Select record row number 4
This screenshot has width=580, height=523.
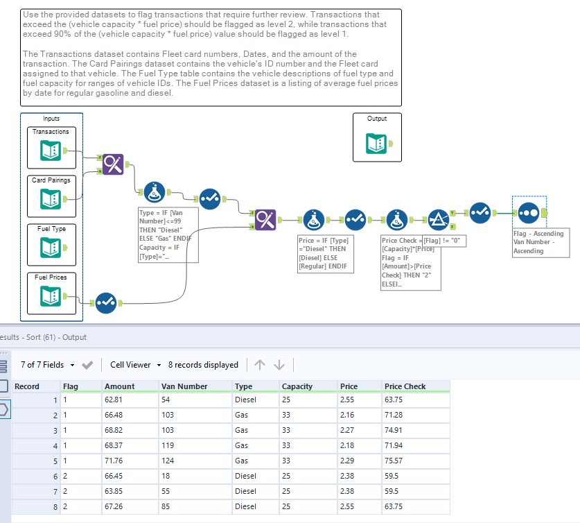[36, 445]
